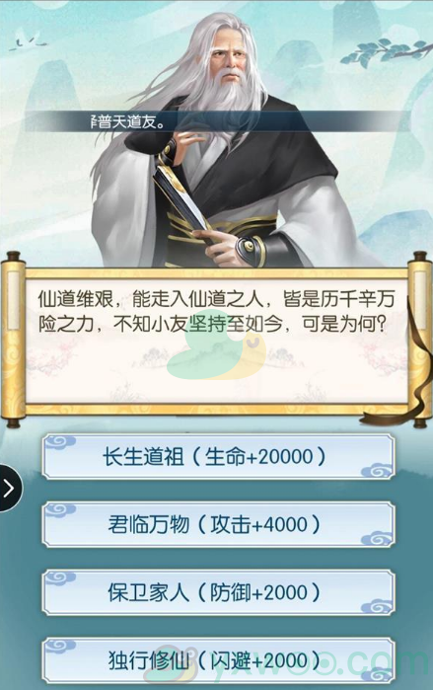Click the question text on the scroll
Image resolution: width=433 pixels, height=690 pixels.
tap(215, 312)
